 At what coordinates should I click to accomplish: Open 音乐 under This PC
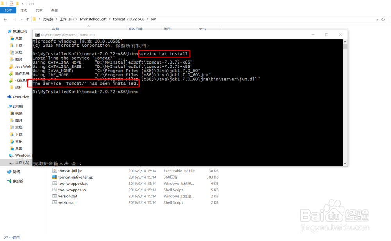coord(19,142)
